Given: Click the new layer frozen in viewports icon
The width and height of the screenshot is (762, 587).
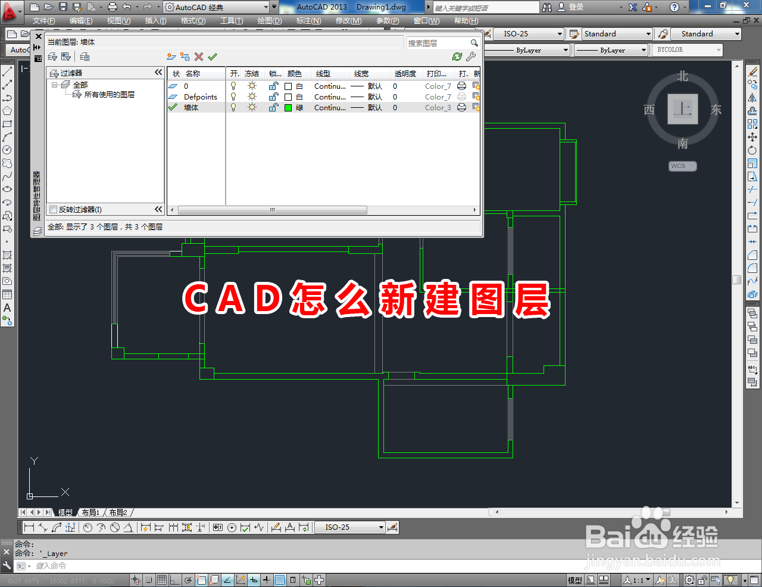Looking at the screenshot, I should pos(185,57).
